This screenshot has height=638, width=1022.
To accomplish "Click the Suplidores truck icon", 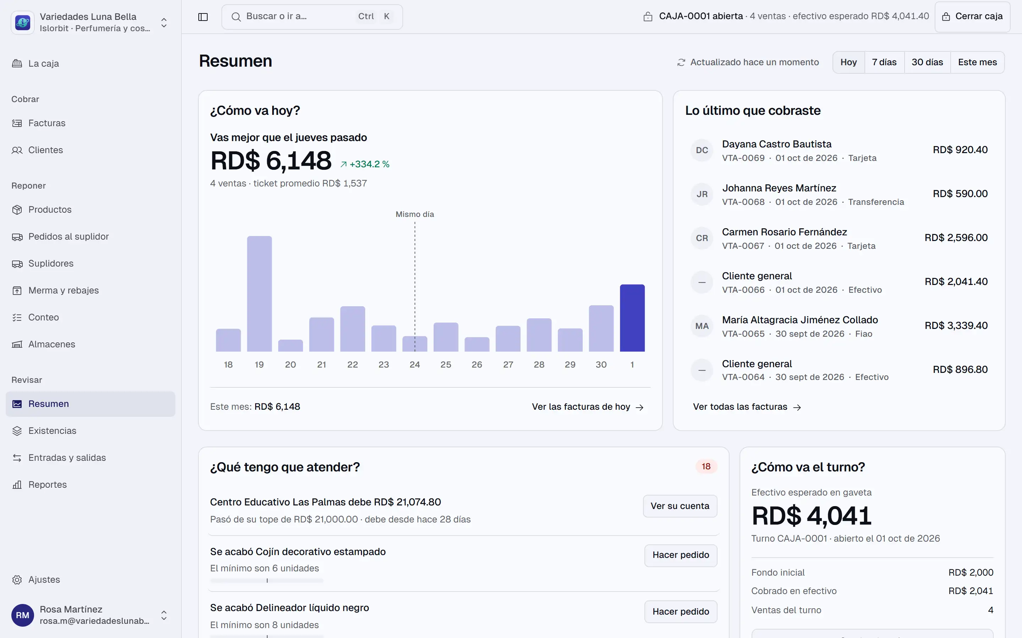I will tap(17, 264).
